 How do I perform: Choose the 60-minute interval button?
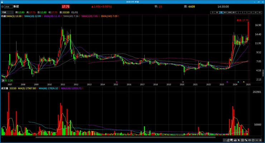[260, 12]
